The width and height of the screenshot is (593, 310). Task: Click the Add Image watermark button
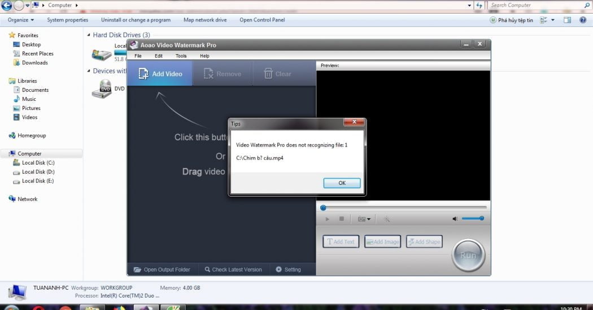[382, 242]
